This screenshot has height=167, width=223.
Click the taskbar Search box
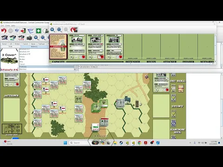click(79, 143)
